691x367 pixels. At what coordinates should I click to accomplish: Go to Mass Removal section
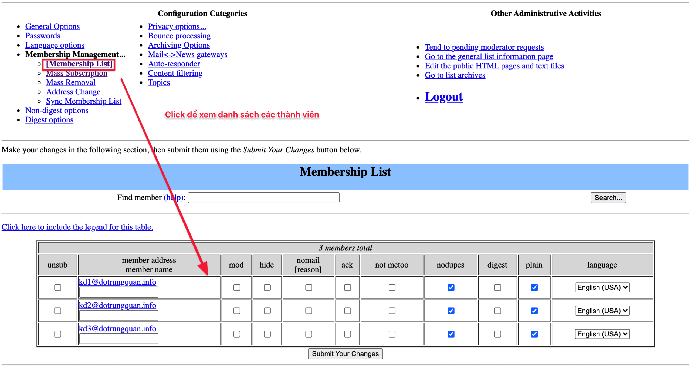[x=70, y=82]
